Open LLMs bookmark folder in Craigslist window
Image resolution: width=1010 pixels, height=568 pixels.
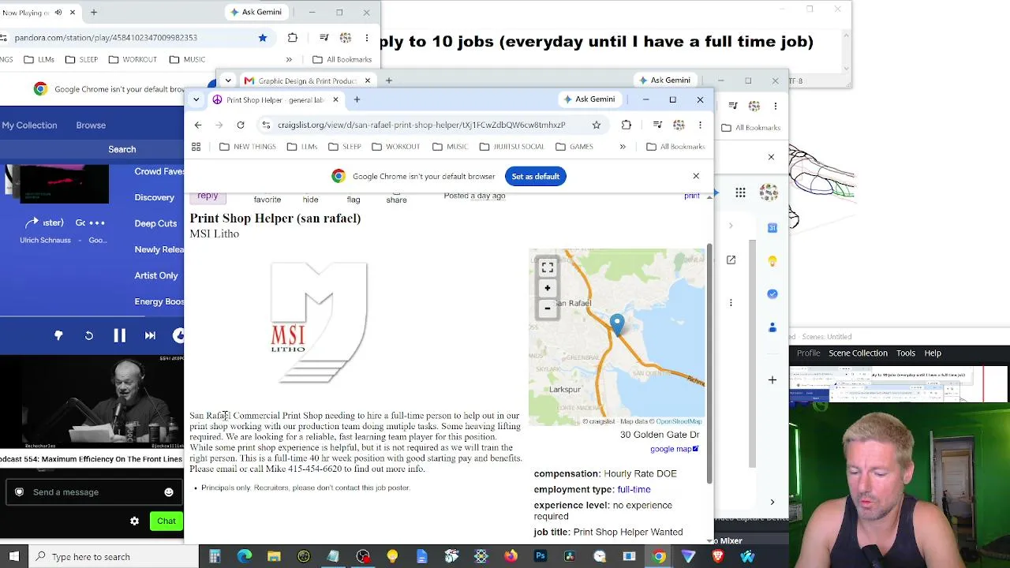tap(302, 147)
